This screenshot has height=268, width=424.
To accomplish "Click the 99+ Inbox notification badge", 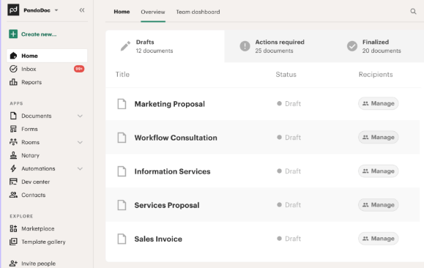I will coord(79,69).
